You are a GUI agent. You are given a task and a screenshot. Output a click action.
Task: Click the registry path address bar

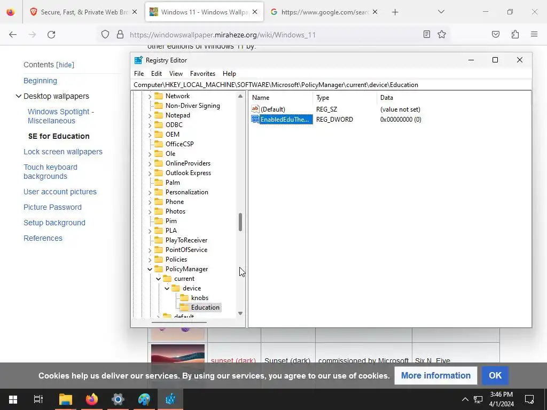(331, 85)
